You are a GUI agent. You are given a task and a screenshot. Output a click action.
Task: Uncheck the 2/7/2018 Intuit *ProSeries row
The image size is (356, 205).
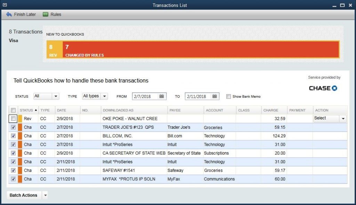pyautogui.click(x=14, y=144)
